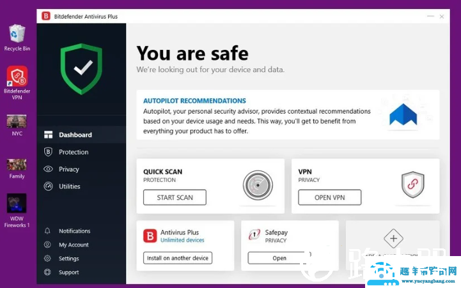Click the Settings gear icon

47,259
